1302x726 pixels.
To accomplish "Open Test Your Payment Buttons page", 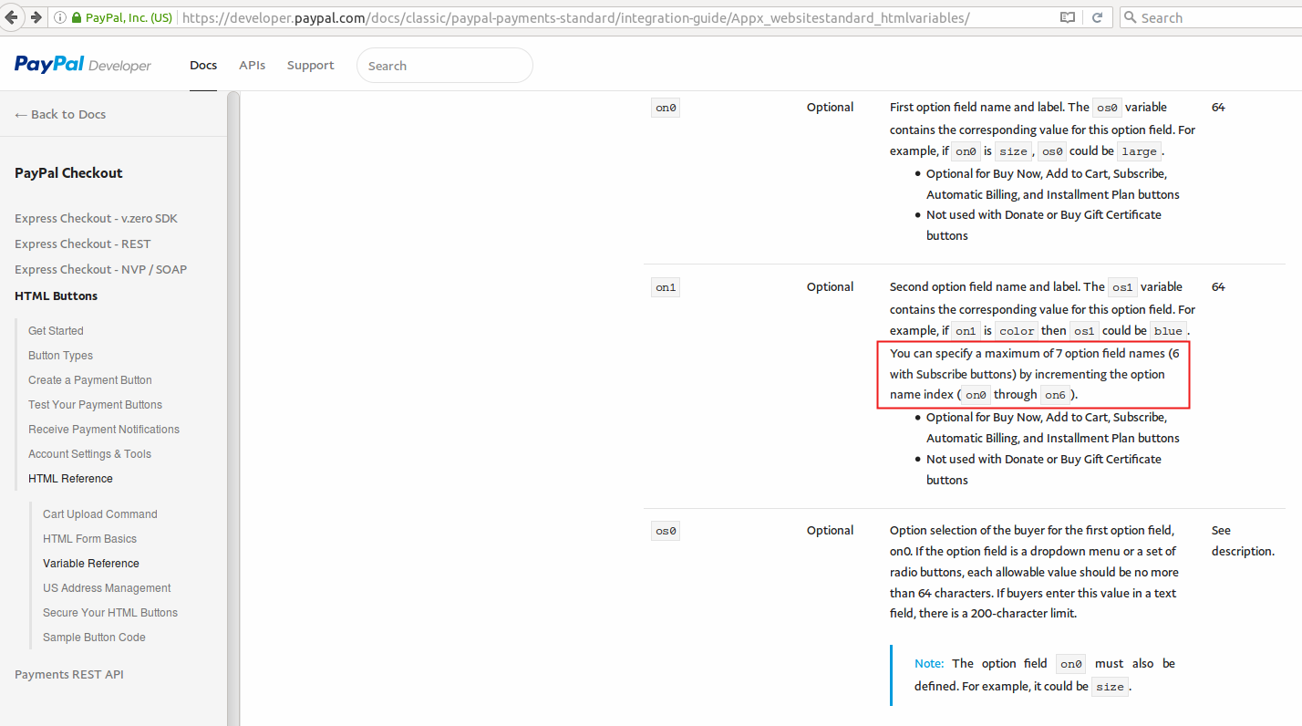I will point(95,404).
